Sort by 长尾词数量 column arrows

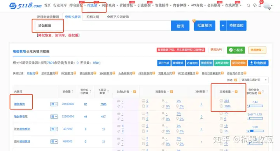coord(108,92)
